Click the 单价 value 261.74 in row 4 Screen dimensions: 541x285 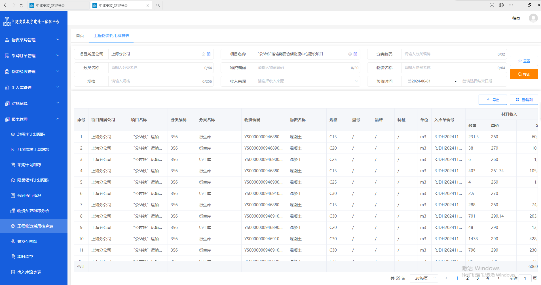497,171
